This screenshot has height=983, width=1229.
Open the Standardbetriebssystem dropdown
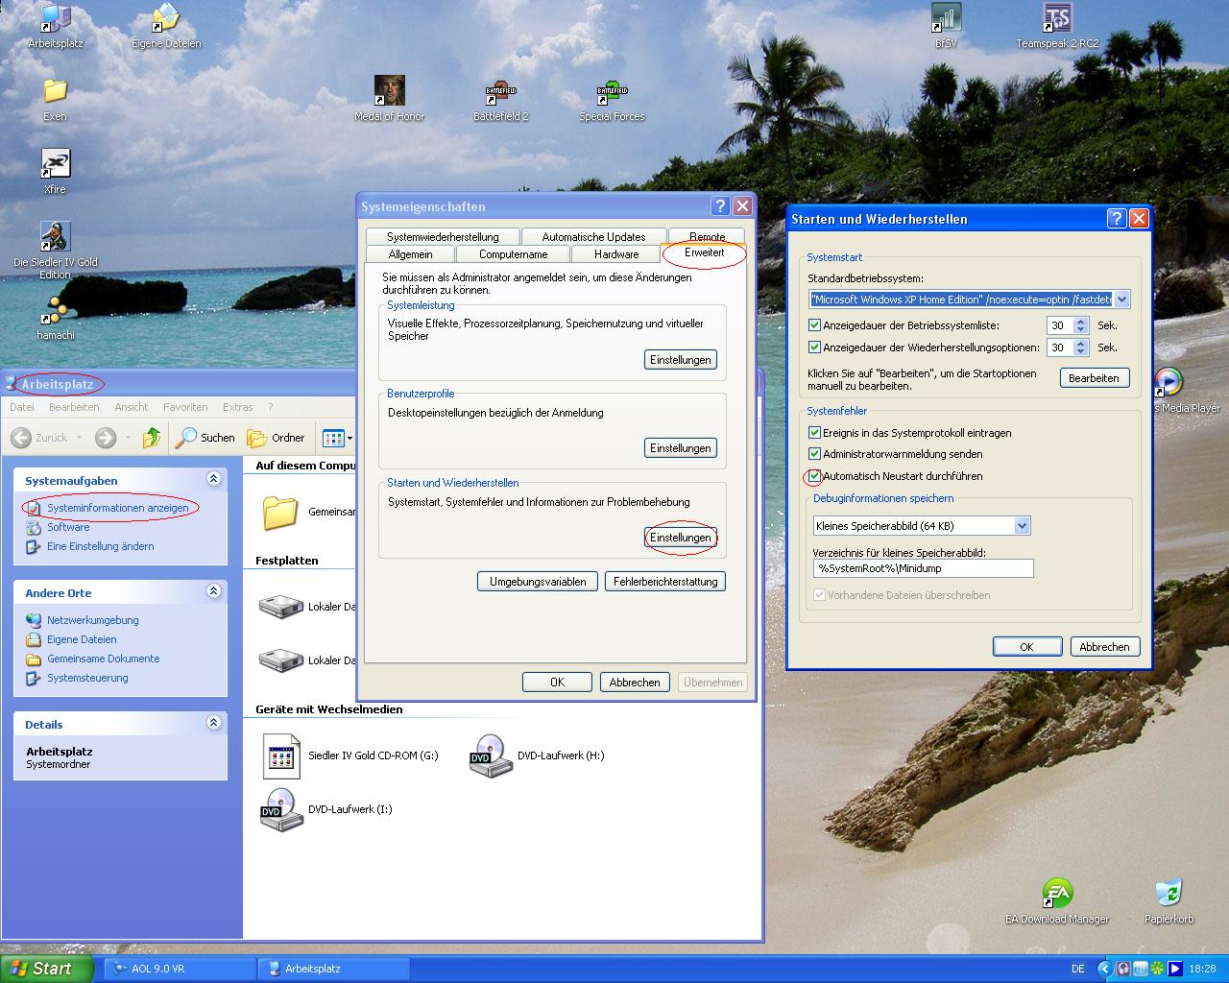point(1121,300)
